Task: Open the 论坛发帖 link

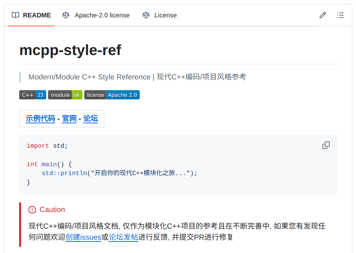Action: click(123, 237)
